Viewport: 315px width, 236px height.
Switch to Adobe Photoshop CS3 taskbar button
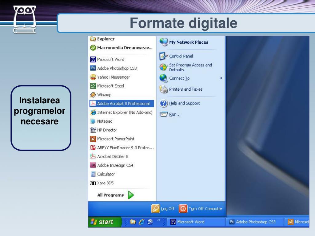coord(254,222)
